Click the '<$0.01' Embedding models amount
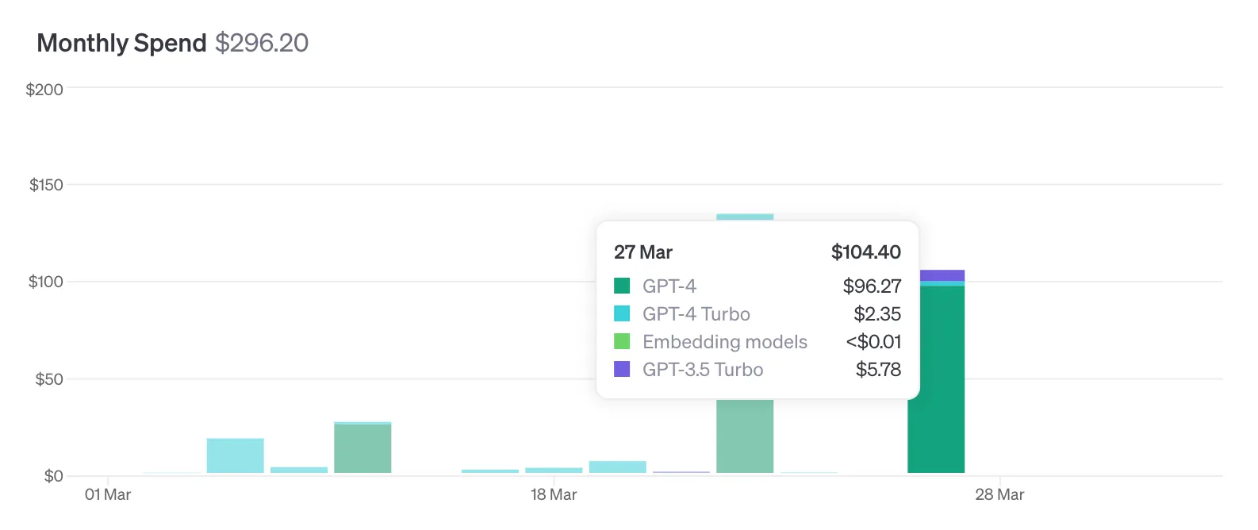Image resolution: width=1258 pixels, height=530 pixels. tap(873, 341)
